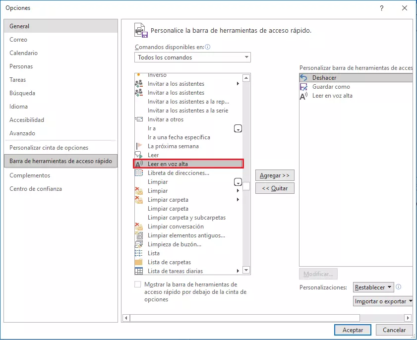The image size is (417, 340).
Task: Click the << Quitar button
Action: pos(275,188)
